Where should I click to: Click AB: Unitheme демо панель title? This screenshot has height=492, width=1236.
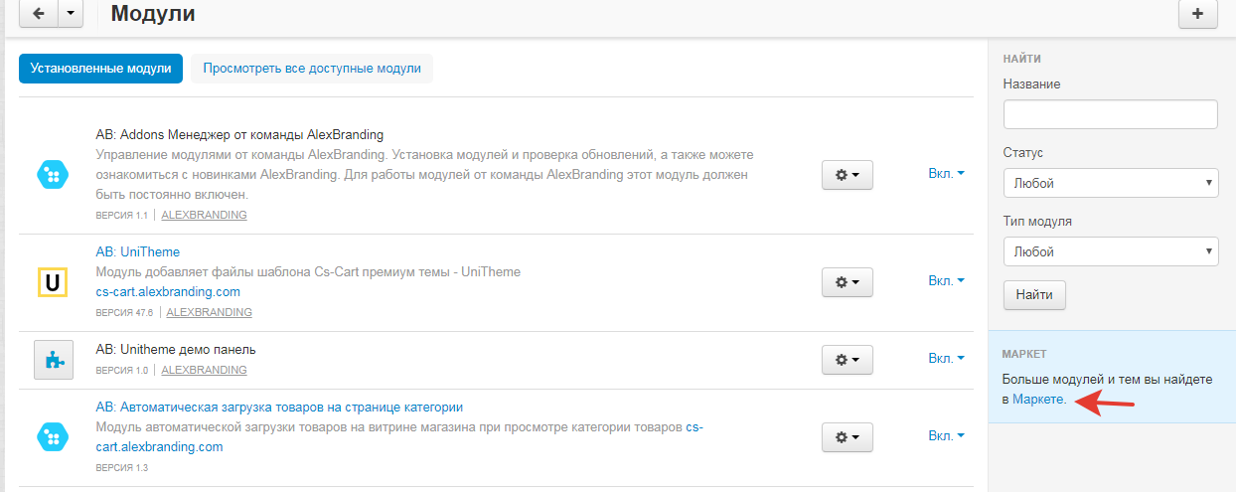tap(176, 350)
